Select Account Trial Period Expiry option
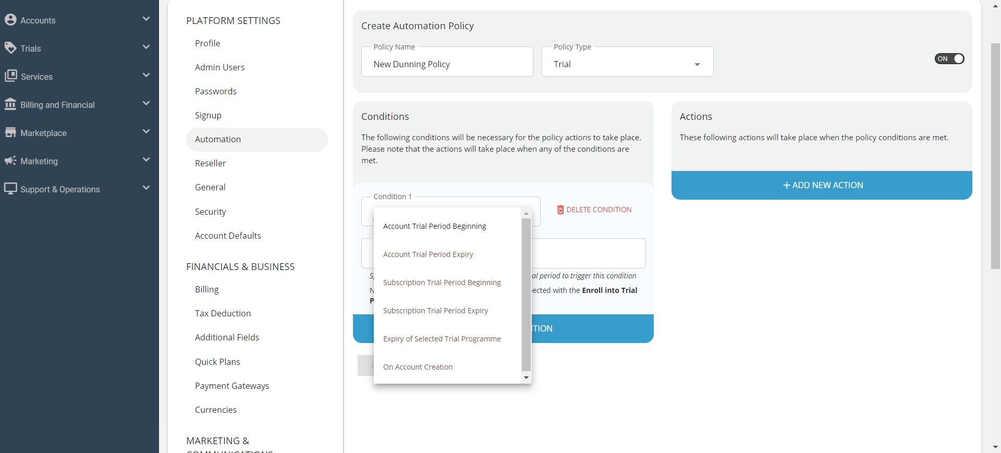Screen dimensions: 1001x453 pos(448,254)
